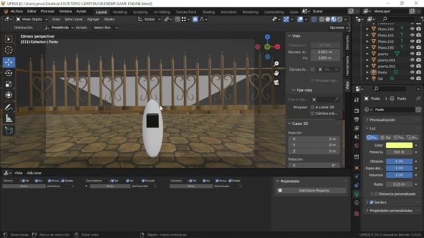Open the Procesar menu
Viewport: 424px width, 238px height.
click(x=48, y=11)
